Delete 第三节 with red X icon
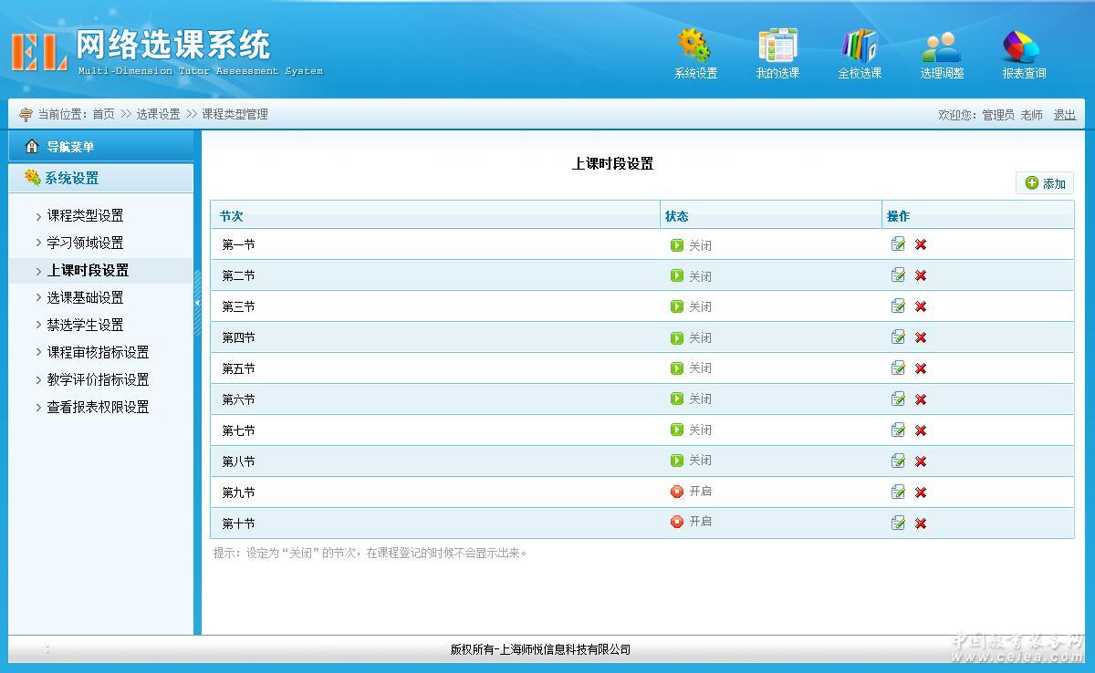This screenshot has height=673, width=1095. pyautogui.click(x=921, y=306)
